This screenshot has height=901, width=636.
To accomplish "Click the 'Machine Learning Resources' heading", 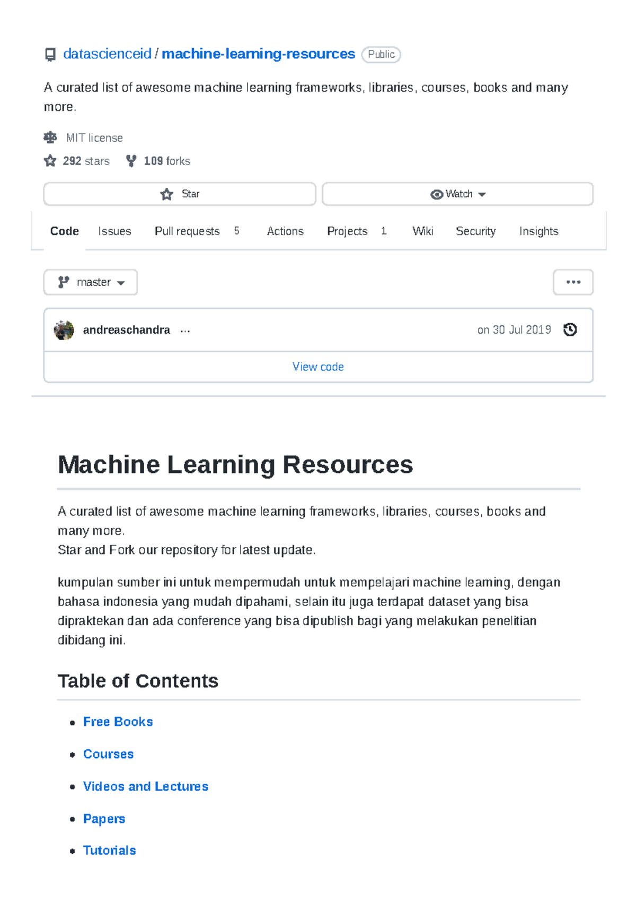I will click(x=235, y=465).
